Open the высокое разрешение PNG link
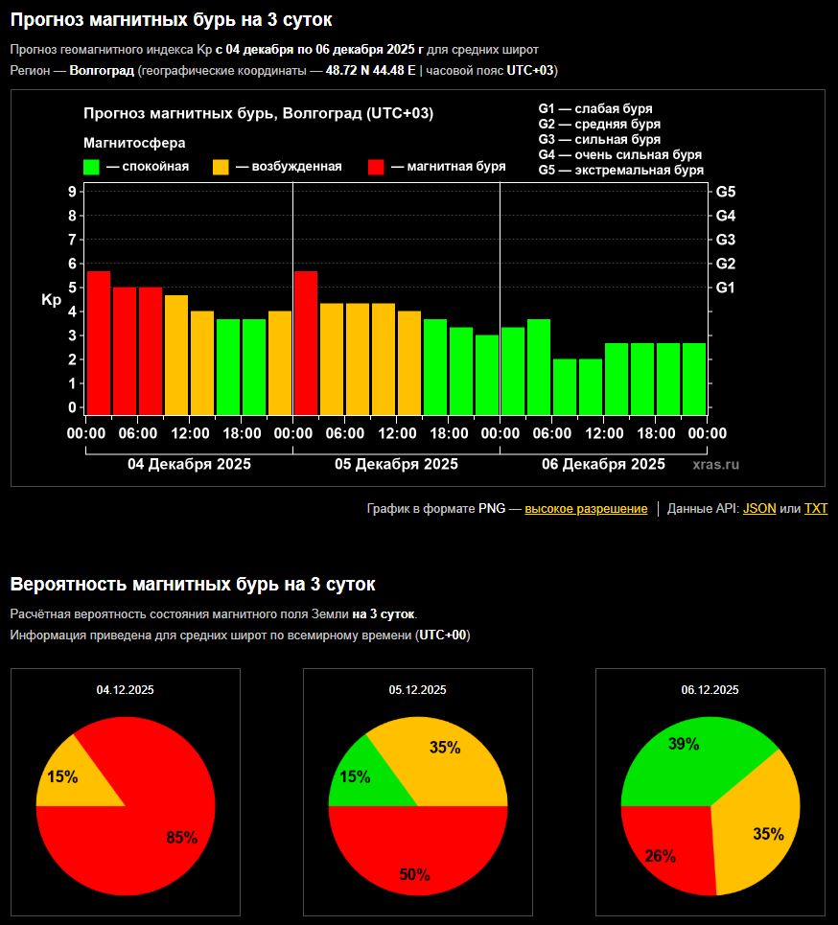 click(586, 509)
